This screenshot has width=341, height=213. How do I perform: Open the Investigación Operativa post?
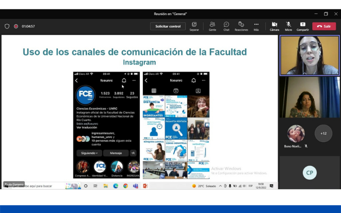(x=154, y=129)
